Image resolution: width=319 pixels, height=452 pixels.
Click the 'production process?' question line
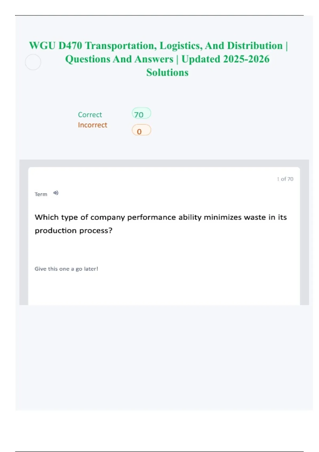coord(74,231)
